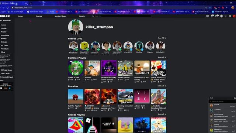Open Eat the Apple favorite thumbnail

(76, 96)
